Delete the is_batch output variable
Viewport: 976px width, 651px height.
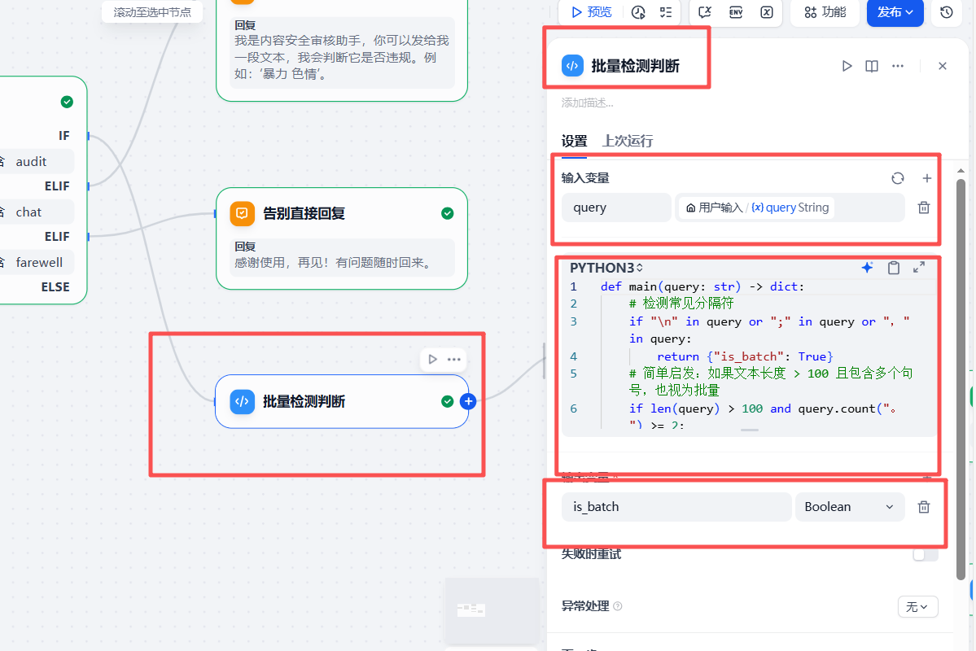[924, 507]
